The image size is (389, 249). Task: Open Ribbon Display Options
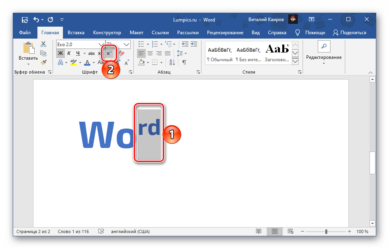311,19
